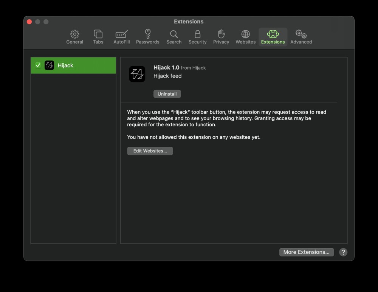Open the General preferences tab
This screenshot has width=378, height=292.
point(75,37)
